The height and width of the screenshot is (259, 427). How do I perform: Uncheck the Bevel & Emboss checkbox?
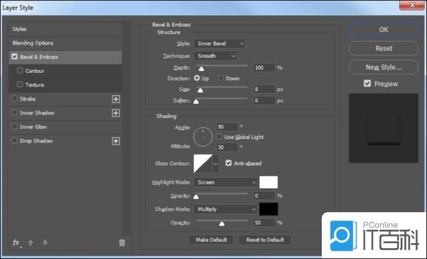[15, 57]
